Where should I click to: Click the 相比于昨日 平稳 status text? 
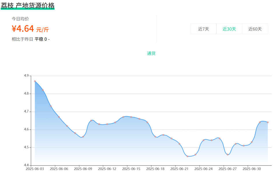31,39
